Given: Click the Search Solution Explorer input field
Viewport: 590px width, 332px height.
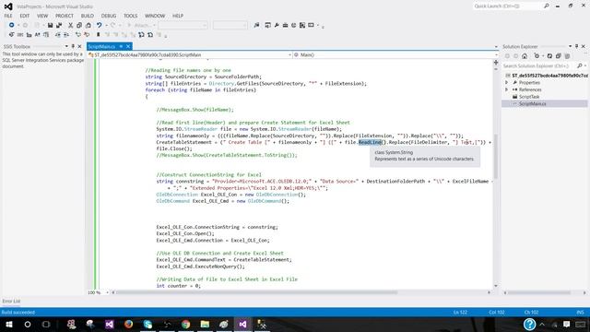Looking at the screenshot, I should click(538, 65).
